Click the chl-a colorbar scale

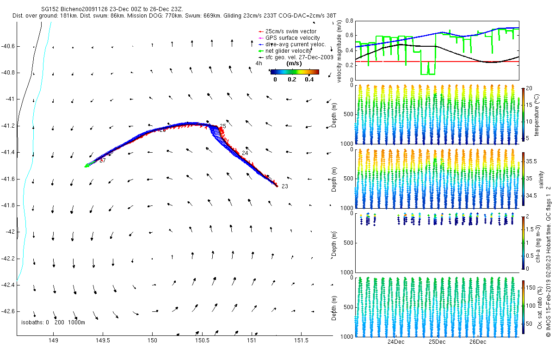(x=523, y=242)
